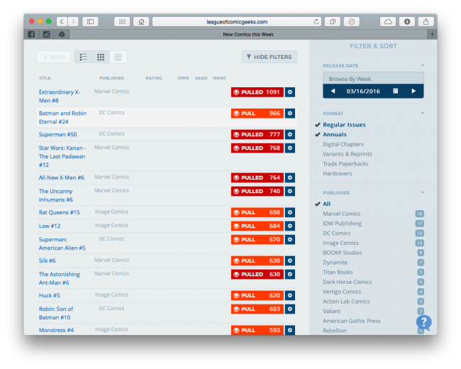Sort by the Title column header

tap(45, 78)
